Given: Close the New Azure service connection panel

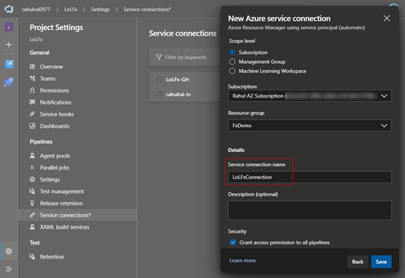Looking at the screenshot, I should (x=387, y=18).
